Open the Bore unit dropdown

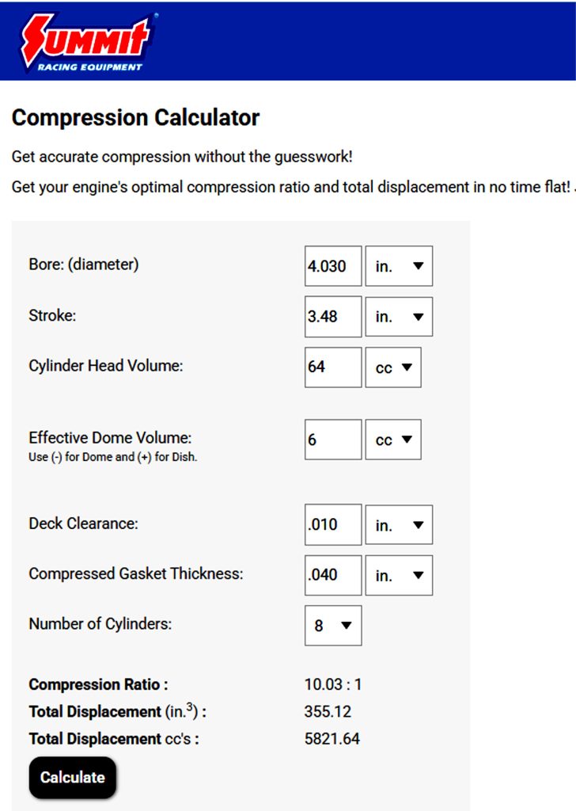(x=399, y=265)
